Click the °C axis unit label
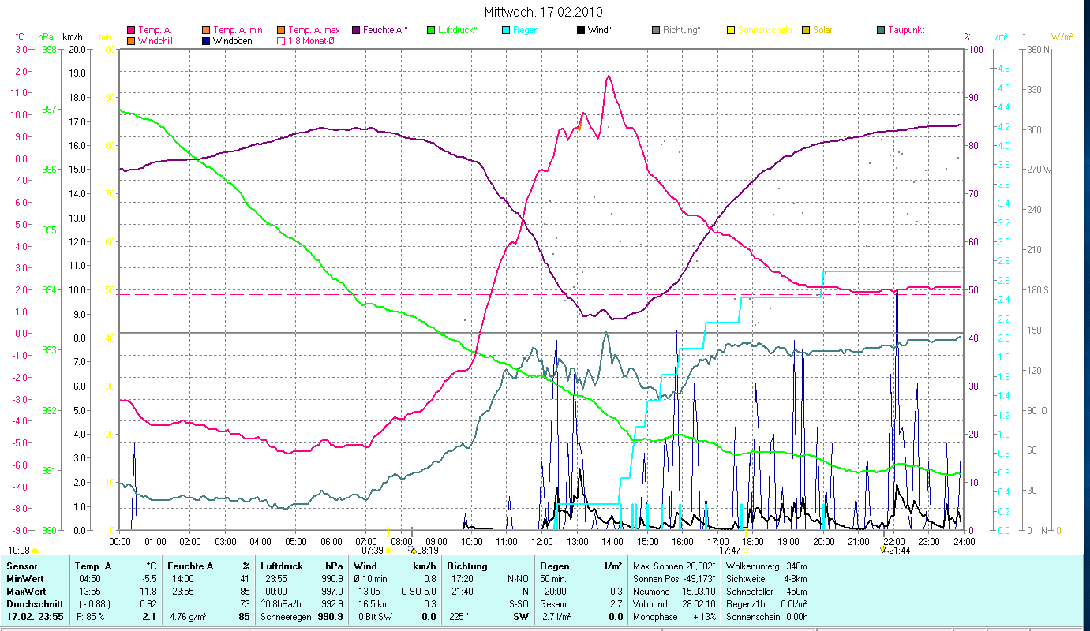The image size is (1090, 631). [20, 36]
